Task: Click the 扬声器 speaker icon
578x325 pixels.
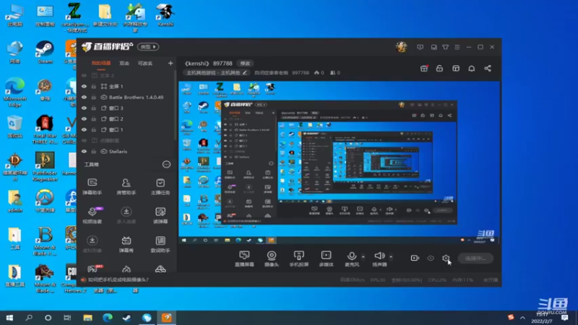Action: (379, 256)
